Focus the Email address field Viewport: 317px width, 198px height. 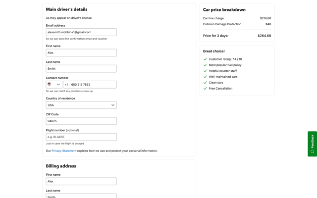81,32
